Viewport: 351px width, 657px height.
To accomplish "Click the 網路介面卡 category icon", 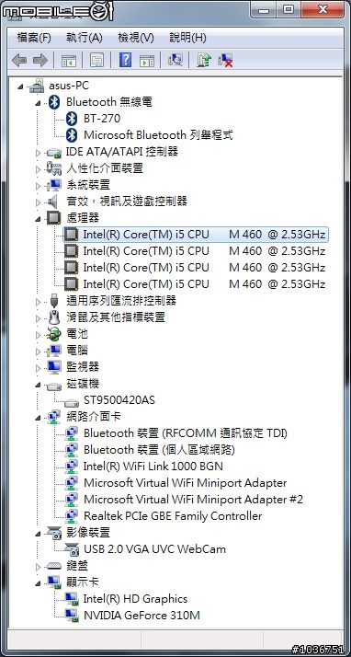I will pos(54,417).
